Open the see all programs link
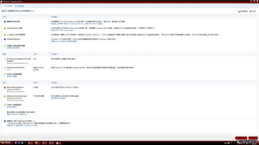Image resolution: width=259 pixels, height=145 pixels. (x=12, y=107)
